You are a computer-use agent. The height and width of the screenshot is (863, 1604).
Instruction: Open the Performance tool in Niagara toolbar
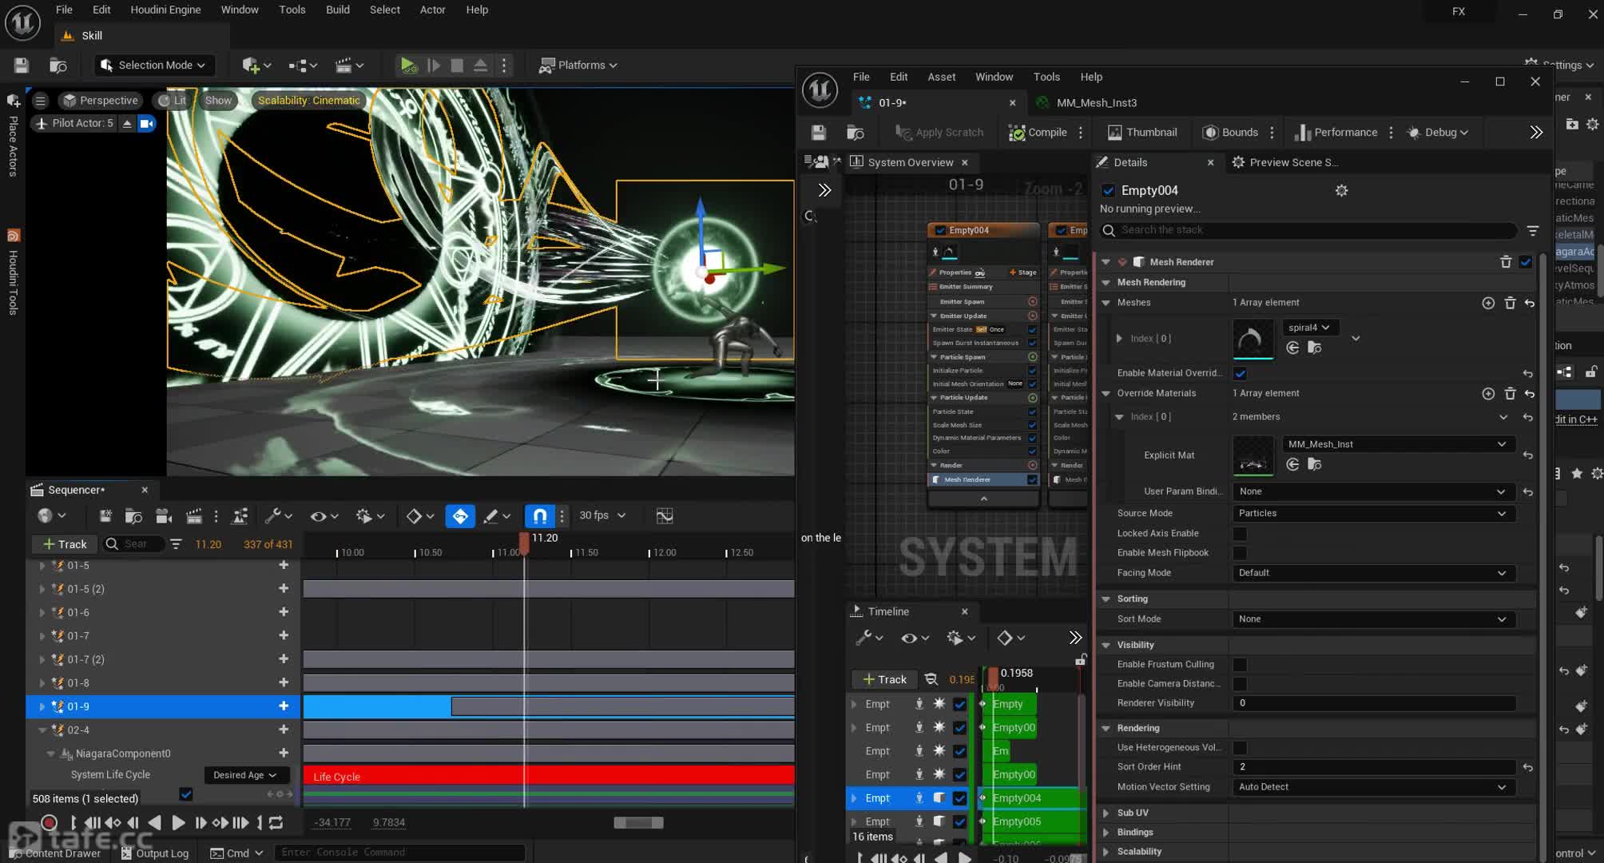click(x=1336, y=133)
